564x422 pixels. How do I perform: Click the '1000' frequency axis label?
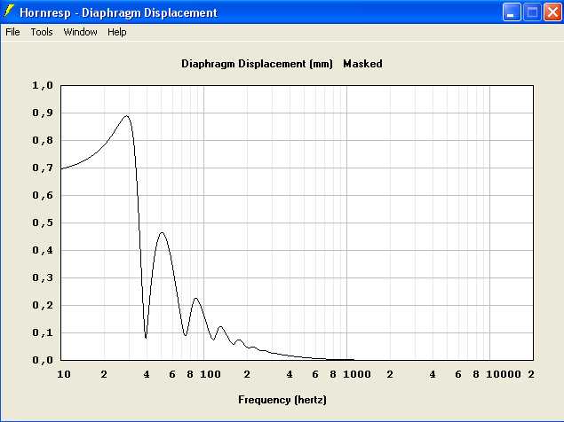coord(356,374)
